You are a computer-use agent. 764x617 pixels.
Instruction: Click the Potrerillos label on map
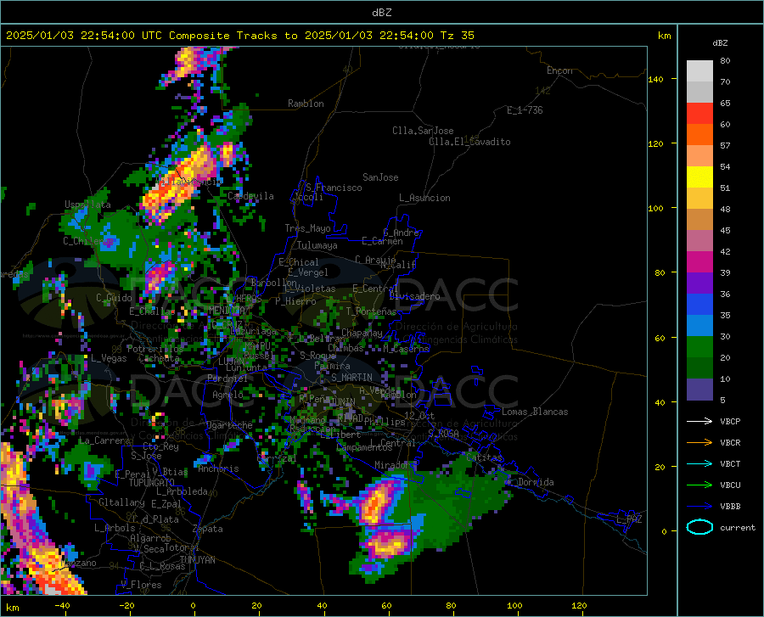pos(155,349)
